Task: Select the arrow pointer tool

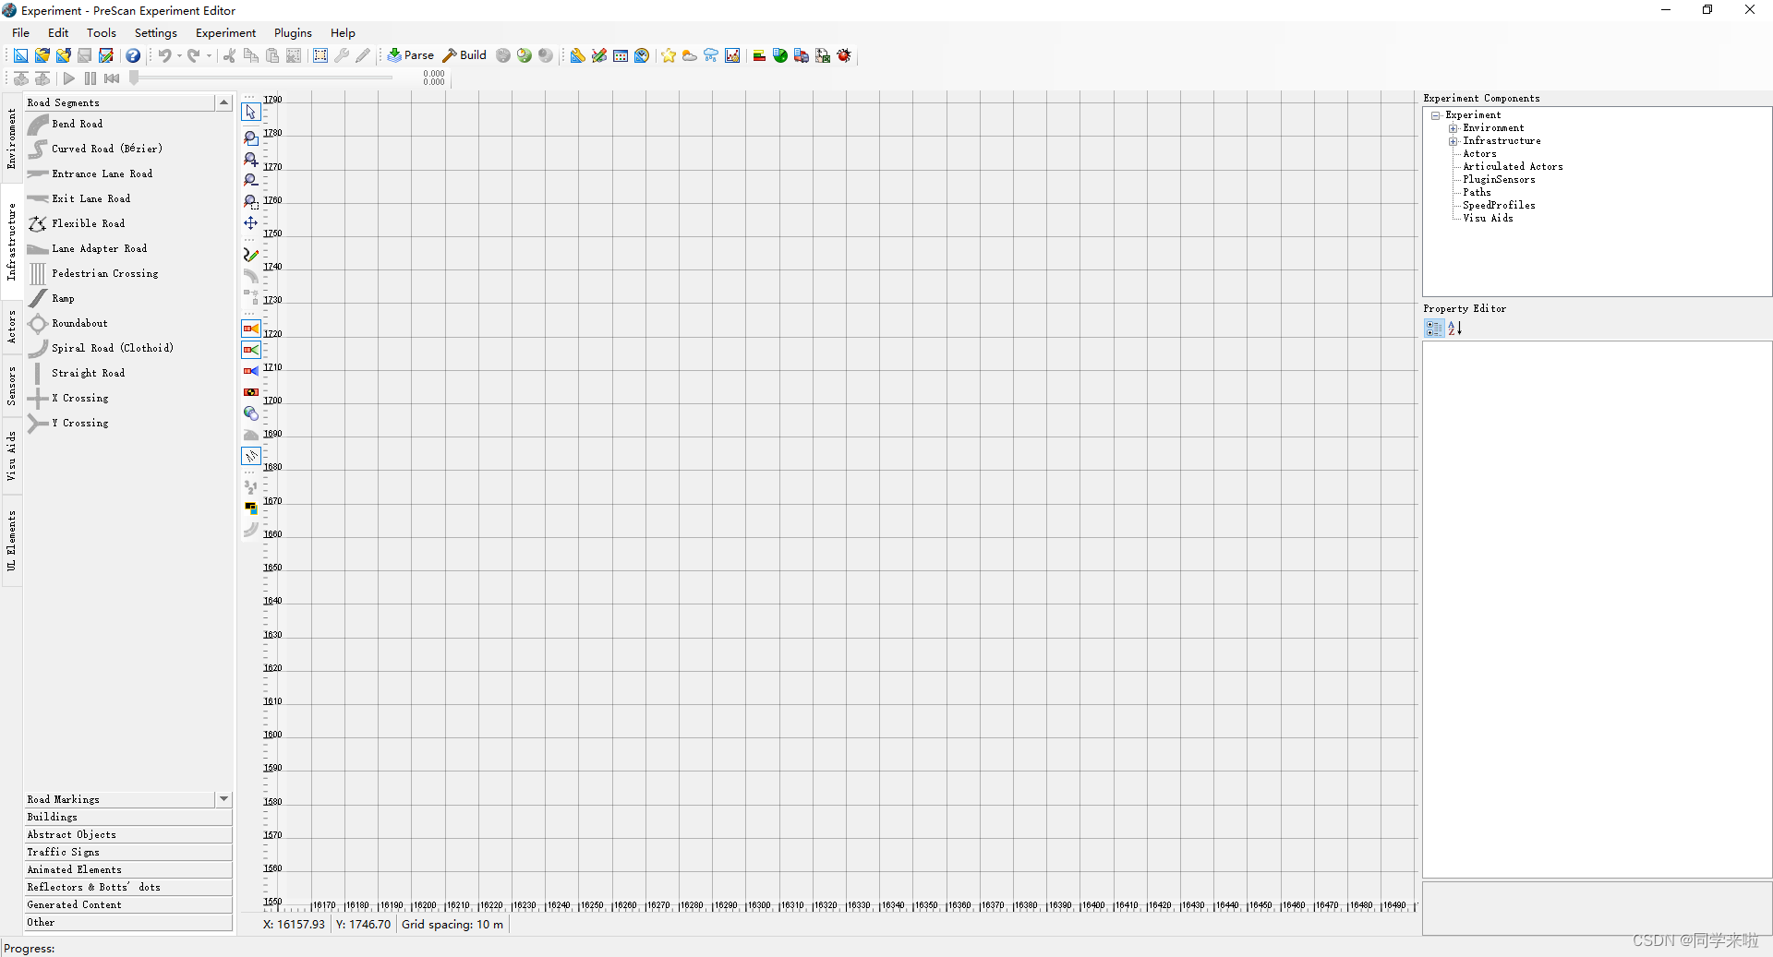Action: point(251,113)
